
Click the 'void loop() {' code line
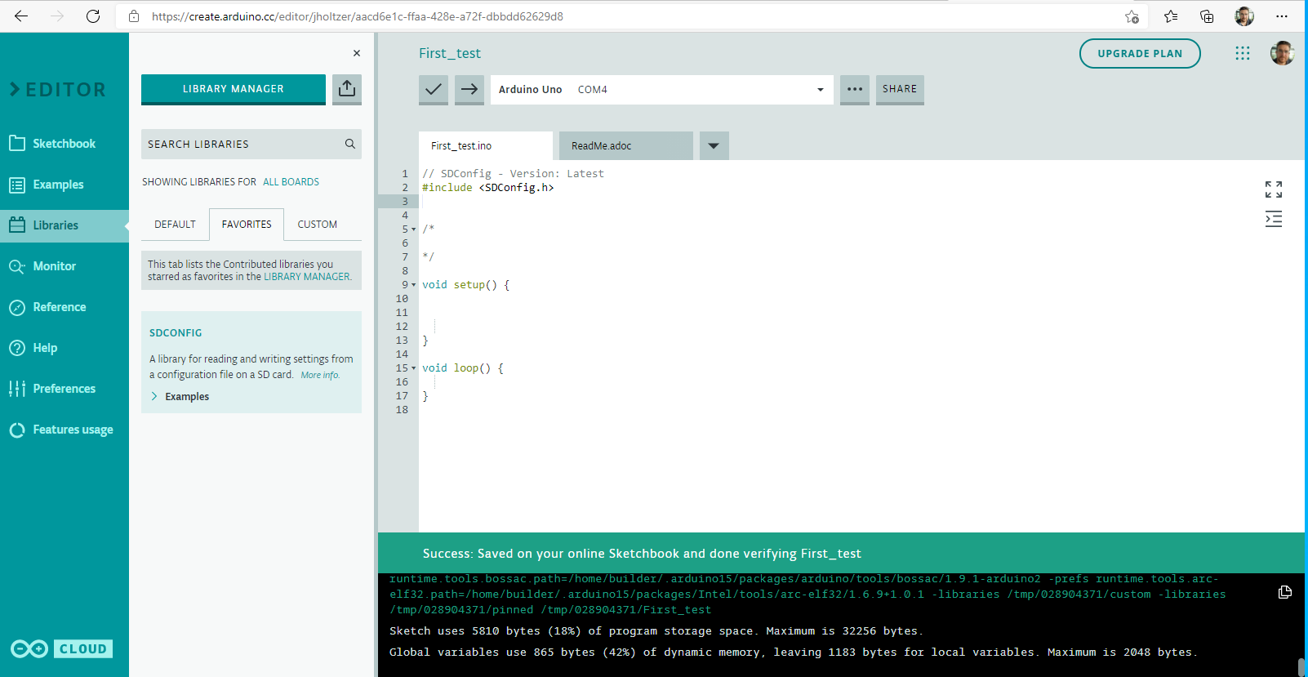point(463,368)
